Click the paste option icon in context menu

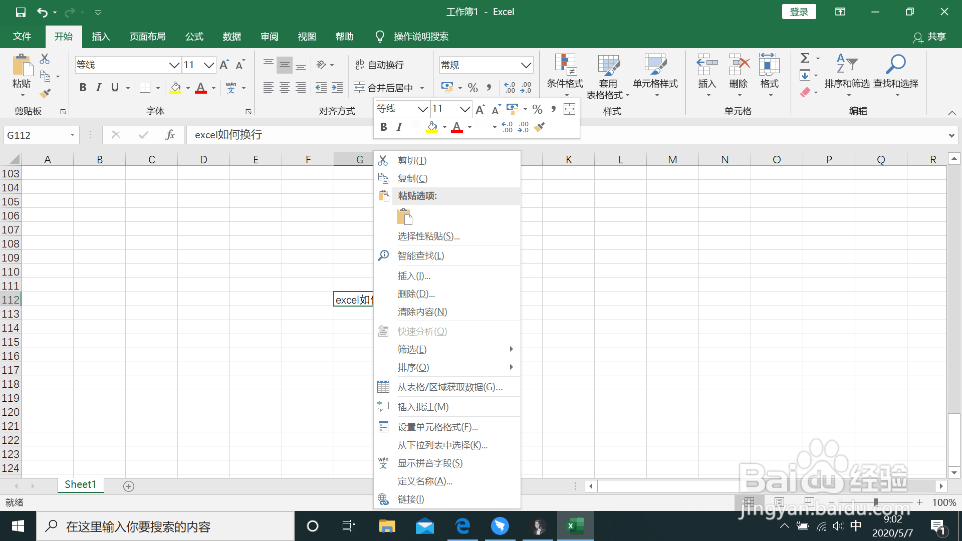click(x=404, y=216)
